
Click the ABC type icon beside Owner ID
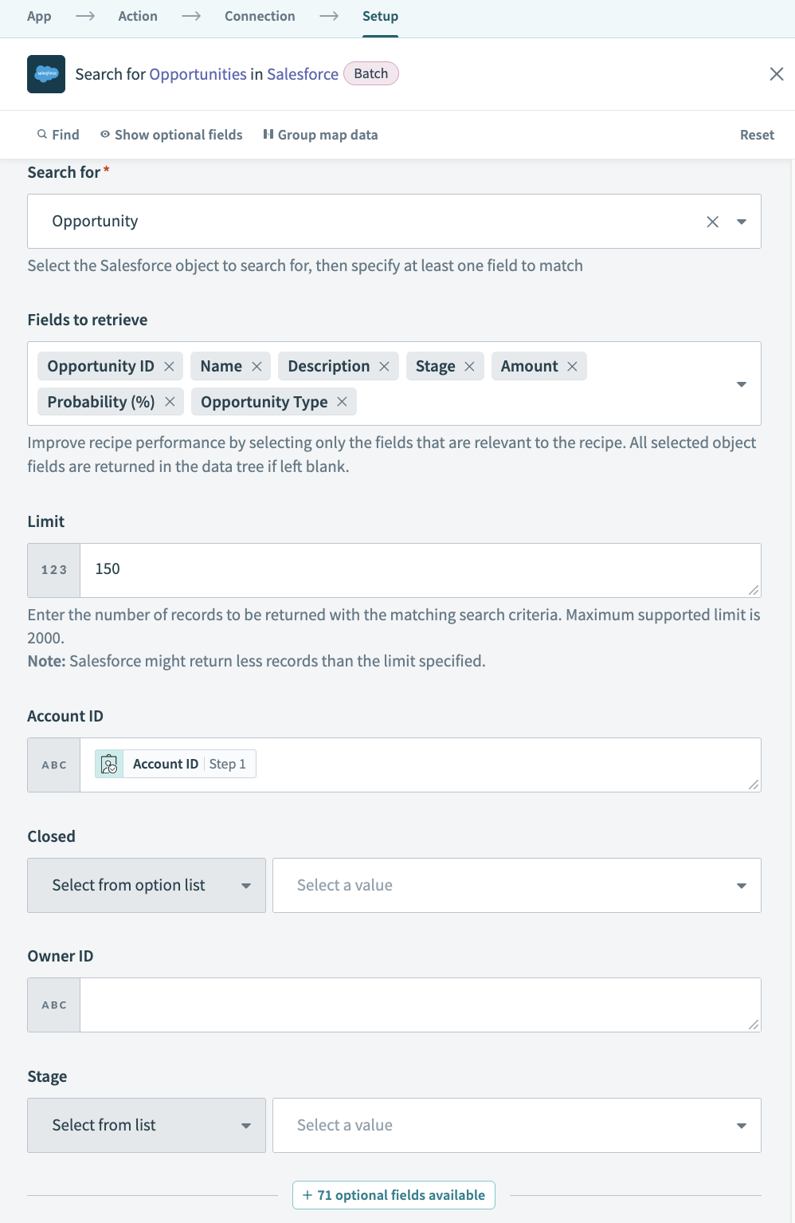pos(53,1005)
